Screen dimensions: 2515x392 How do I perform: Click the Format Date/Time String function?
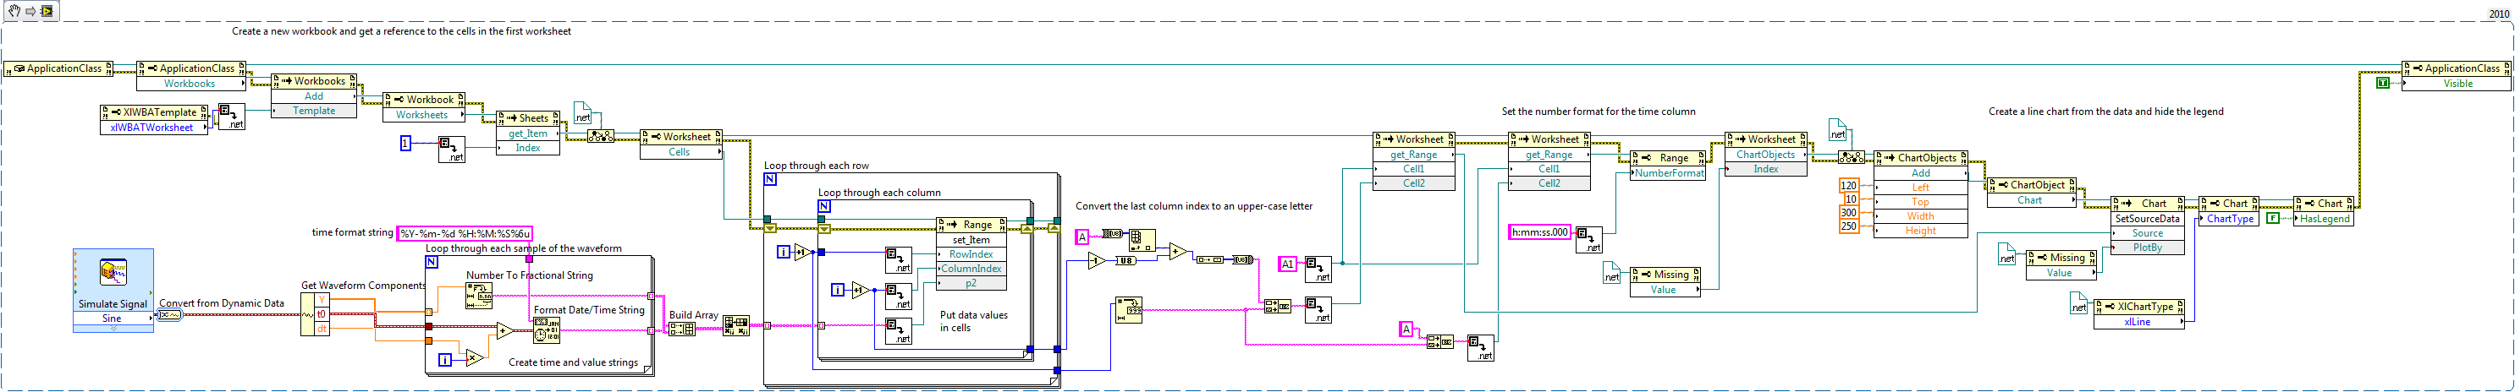coord(547,330)
